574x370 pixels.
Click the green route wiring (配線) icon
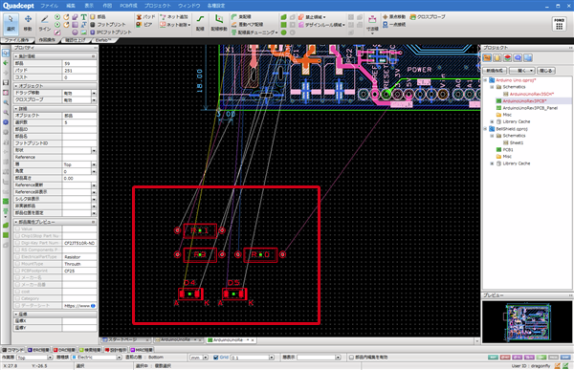200,23
